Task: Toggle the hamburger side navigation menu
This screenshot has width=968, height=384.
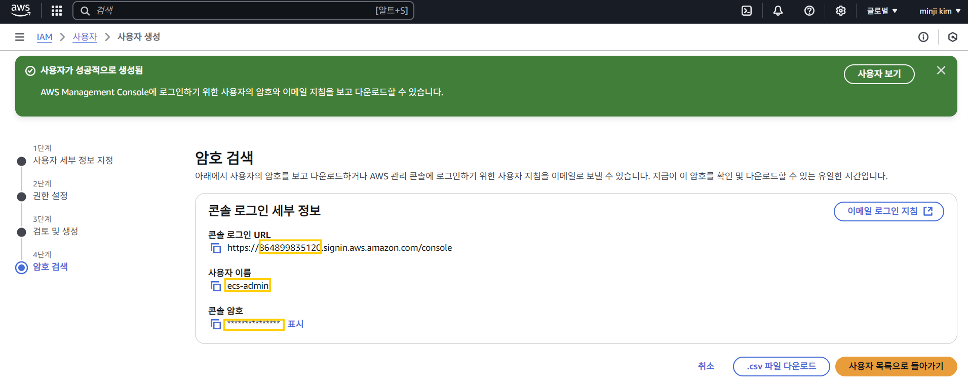Action: [x=20, y=37]
